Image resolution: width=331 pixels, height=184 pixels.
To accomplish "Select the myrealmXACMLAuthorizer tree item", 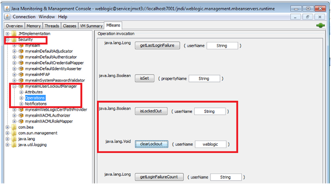I will point(48,116).
